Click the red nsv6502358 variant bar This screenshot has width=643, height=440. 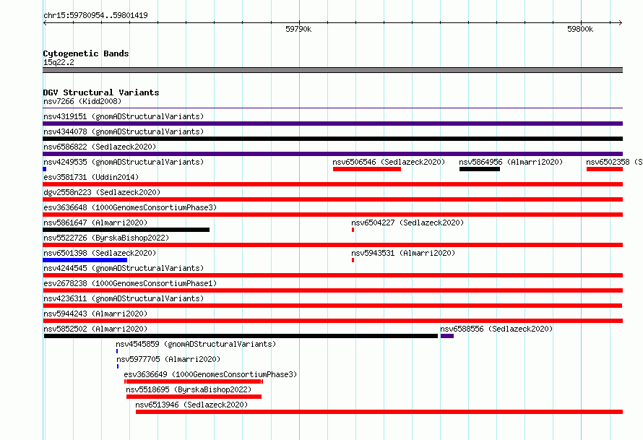605,169
